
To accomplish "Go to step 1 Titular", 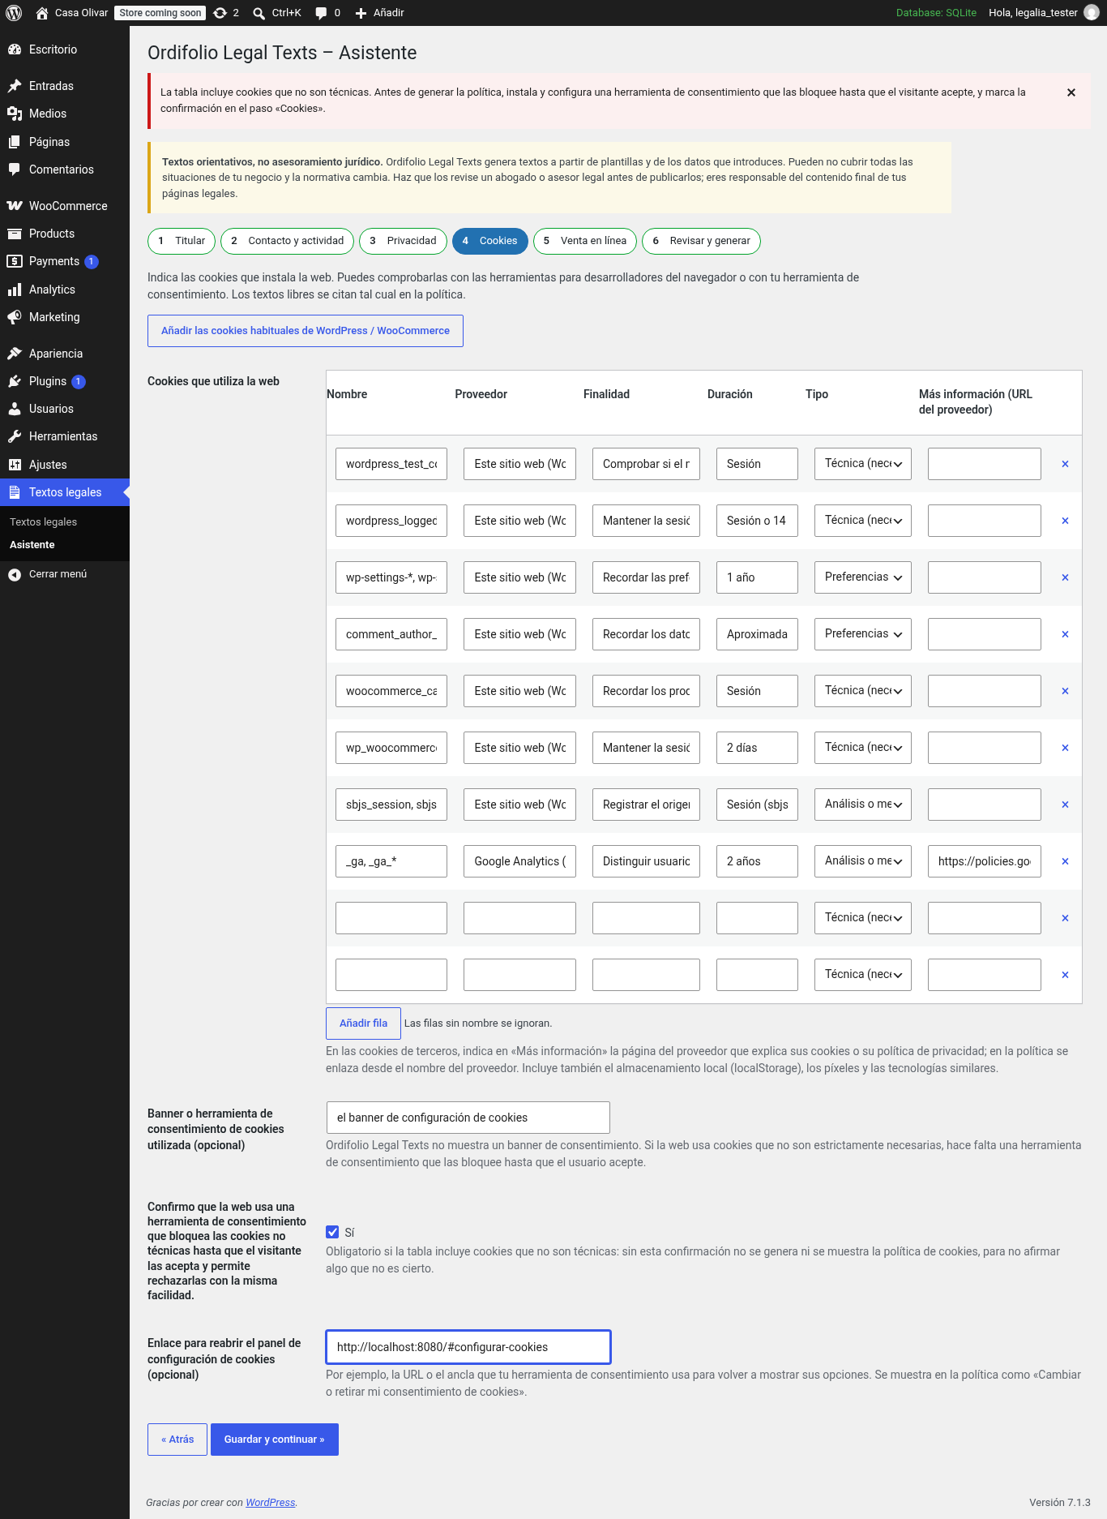I will [x=182, y=241].
